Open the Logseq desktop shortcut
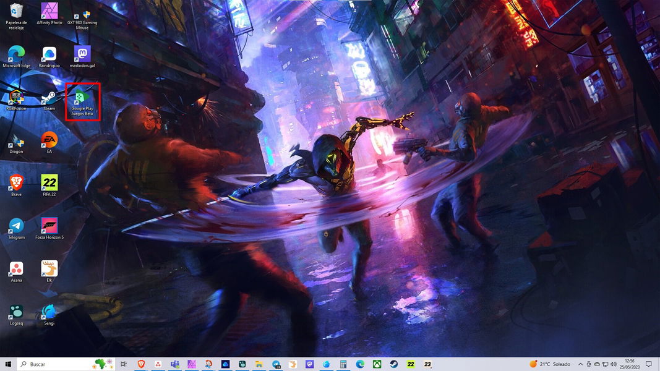The height and width of the screenshot is (371, 660). pos(16,314)
